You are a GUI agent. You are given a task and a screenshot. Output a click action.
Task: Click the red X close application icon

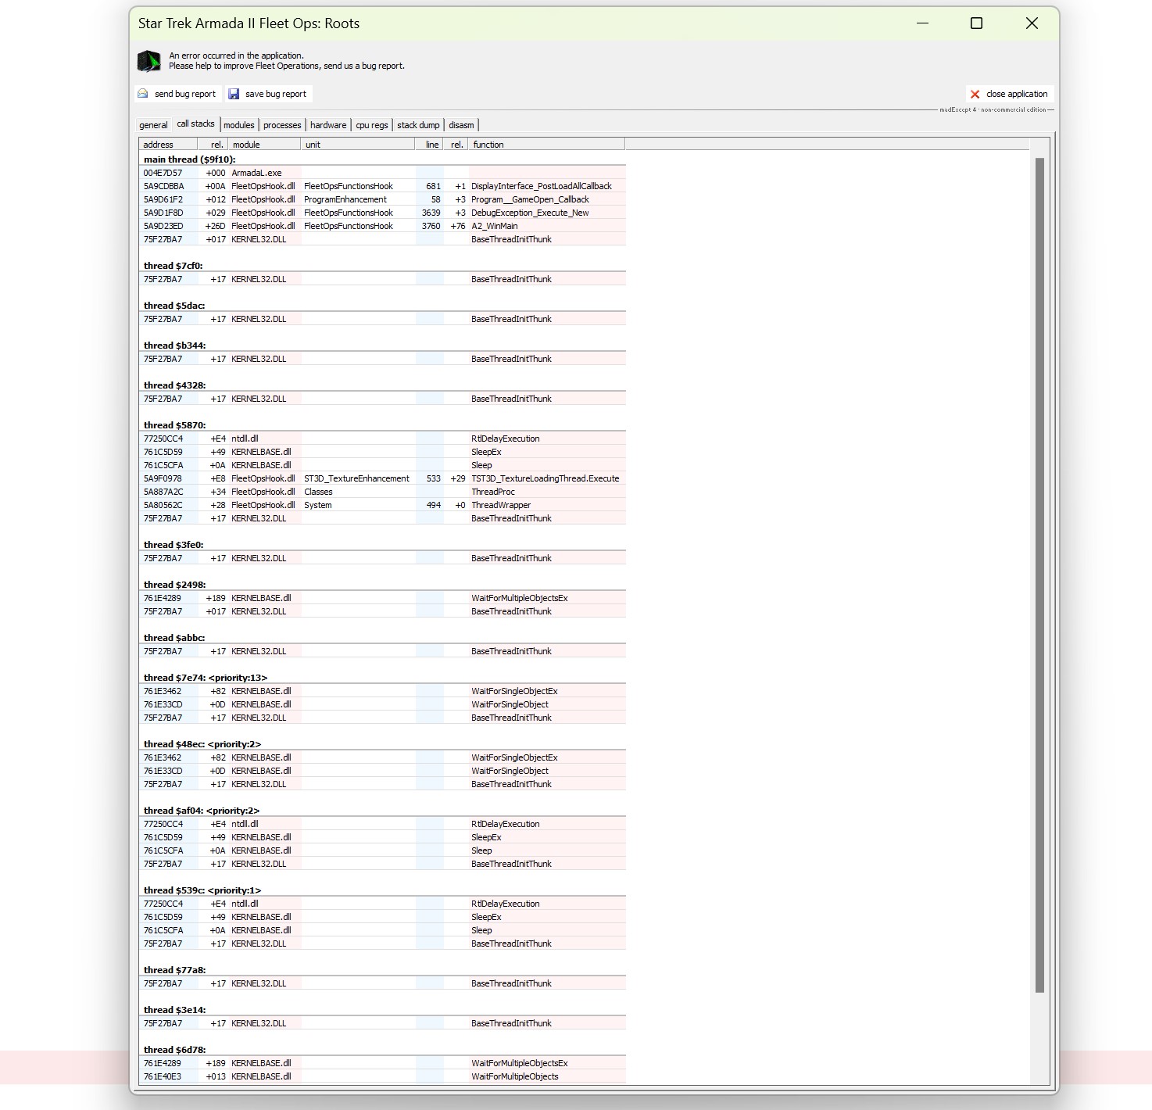tap(975, 94)
